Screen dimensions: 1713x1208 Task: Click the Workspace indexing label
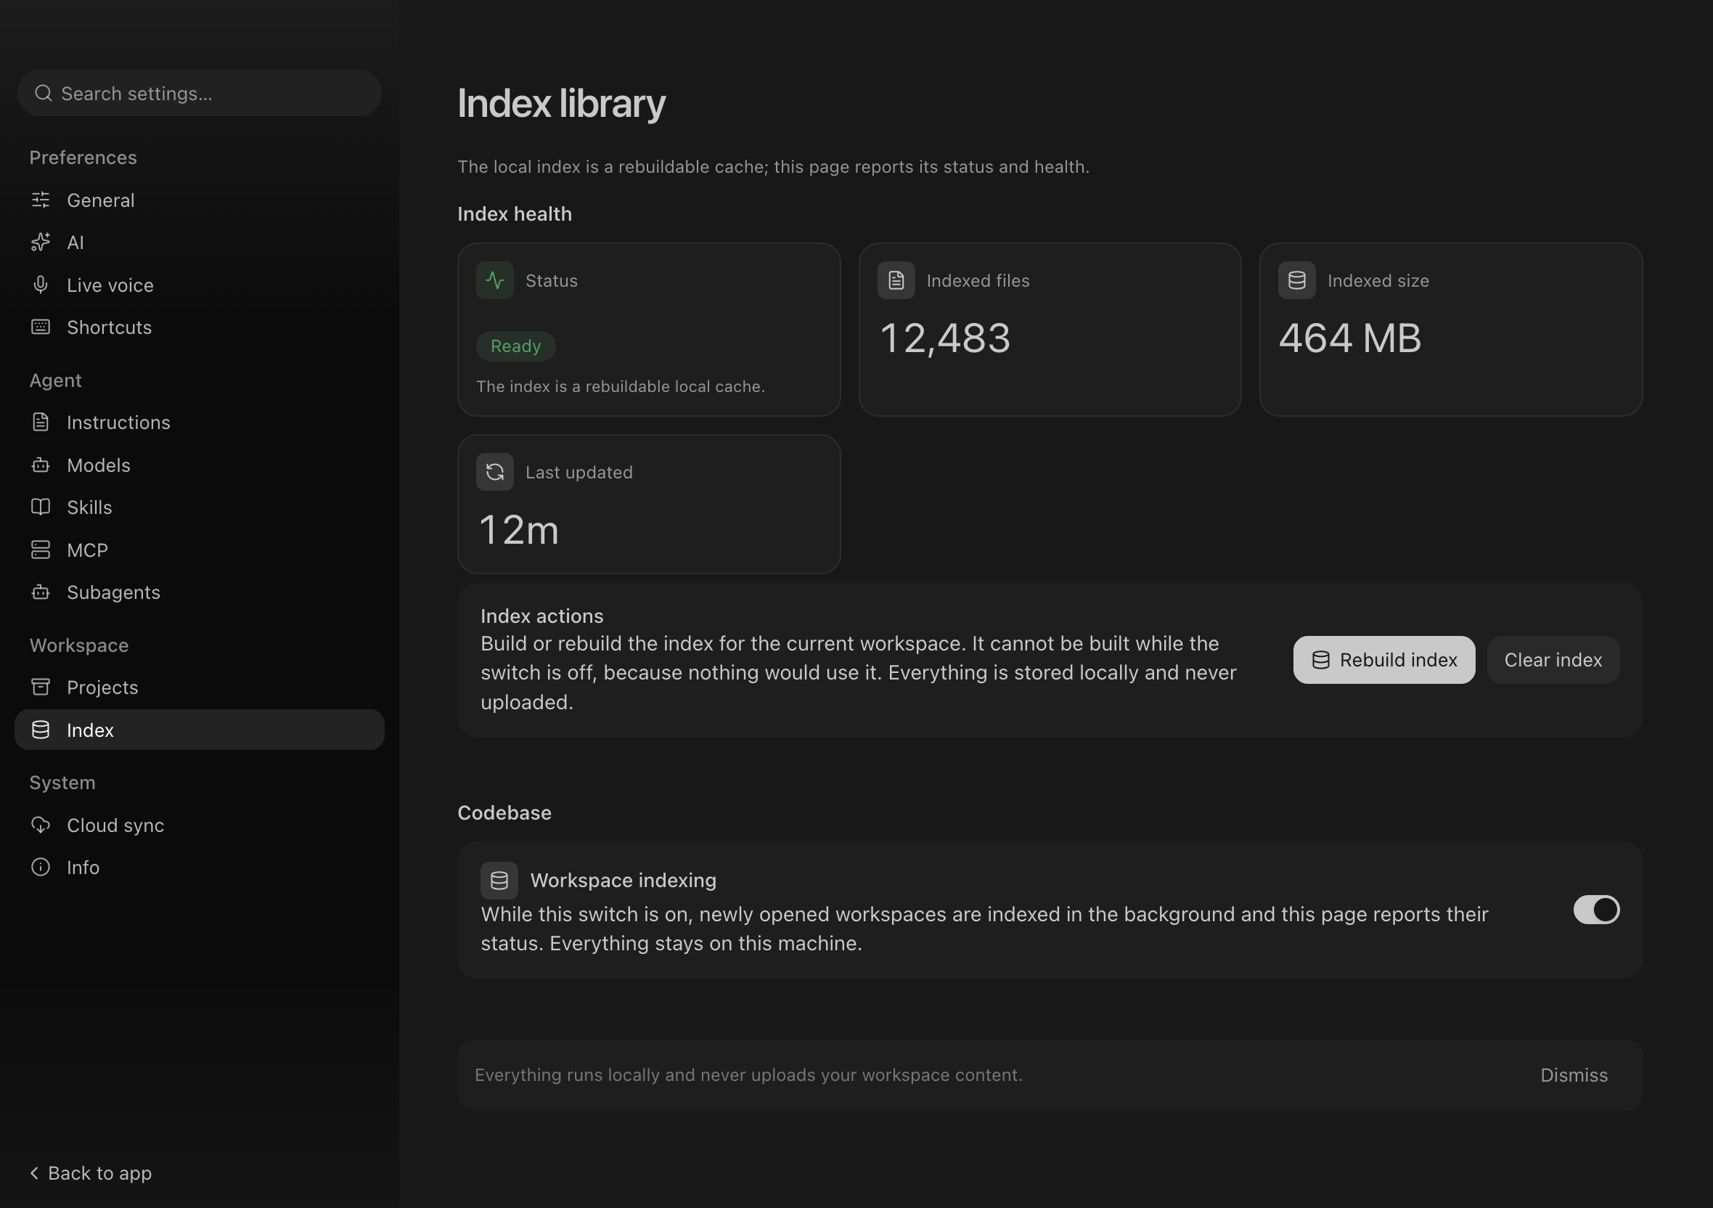[623, 881]
